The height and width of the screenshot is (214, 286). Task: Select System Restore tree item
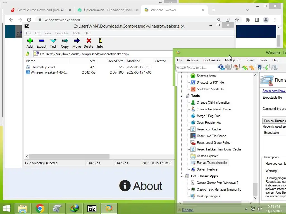[x=207, y=169]
